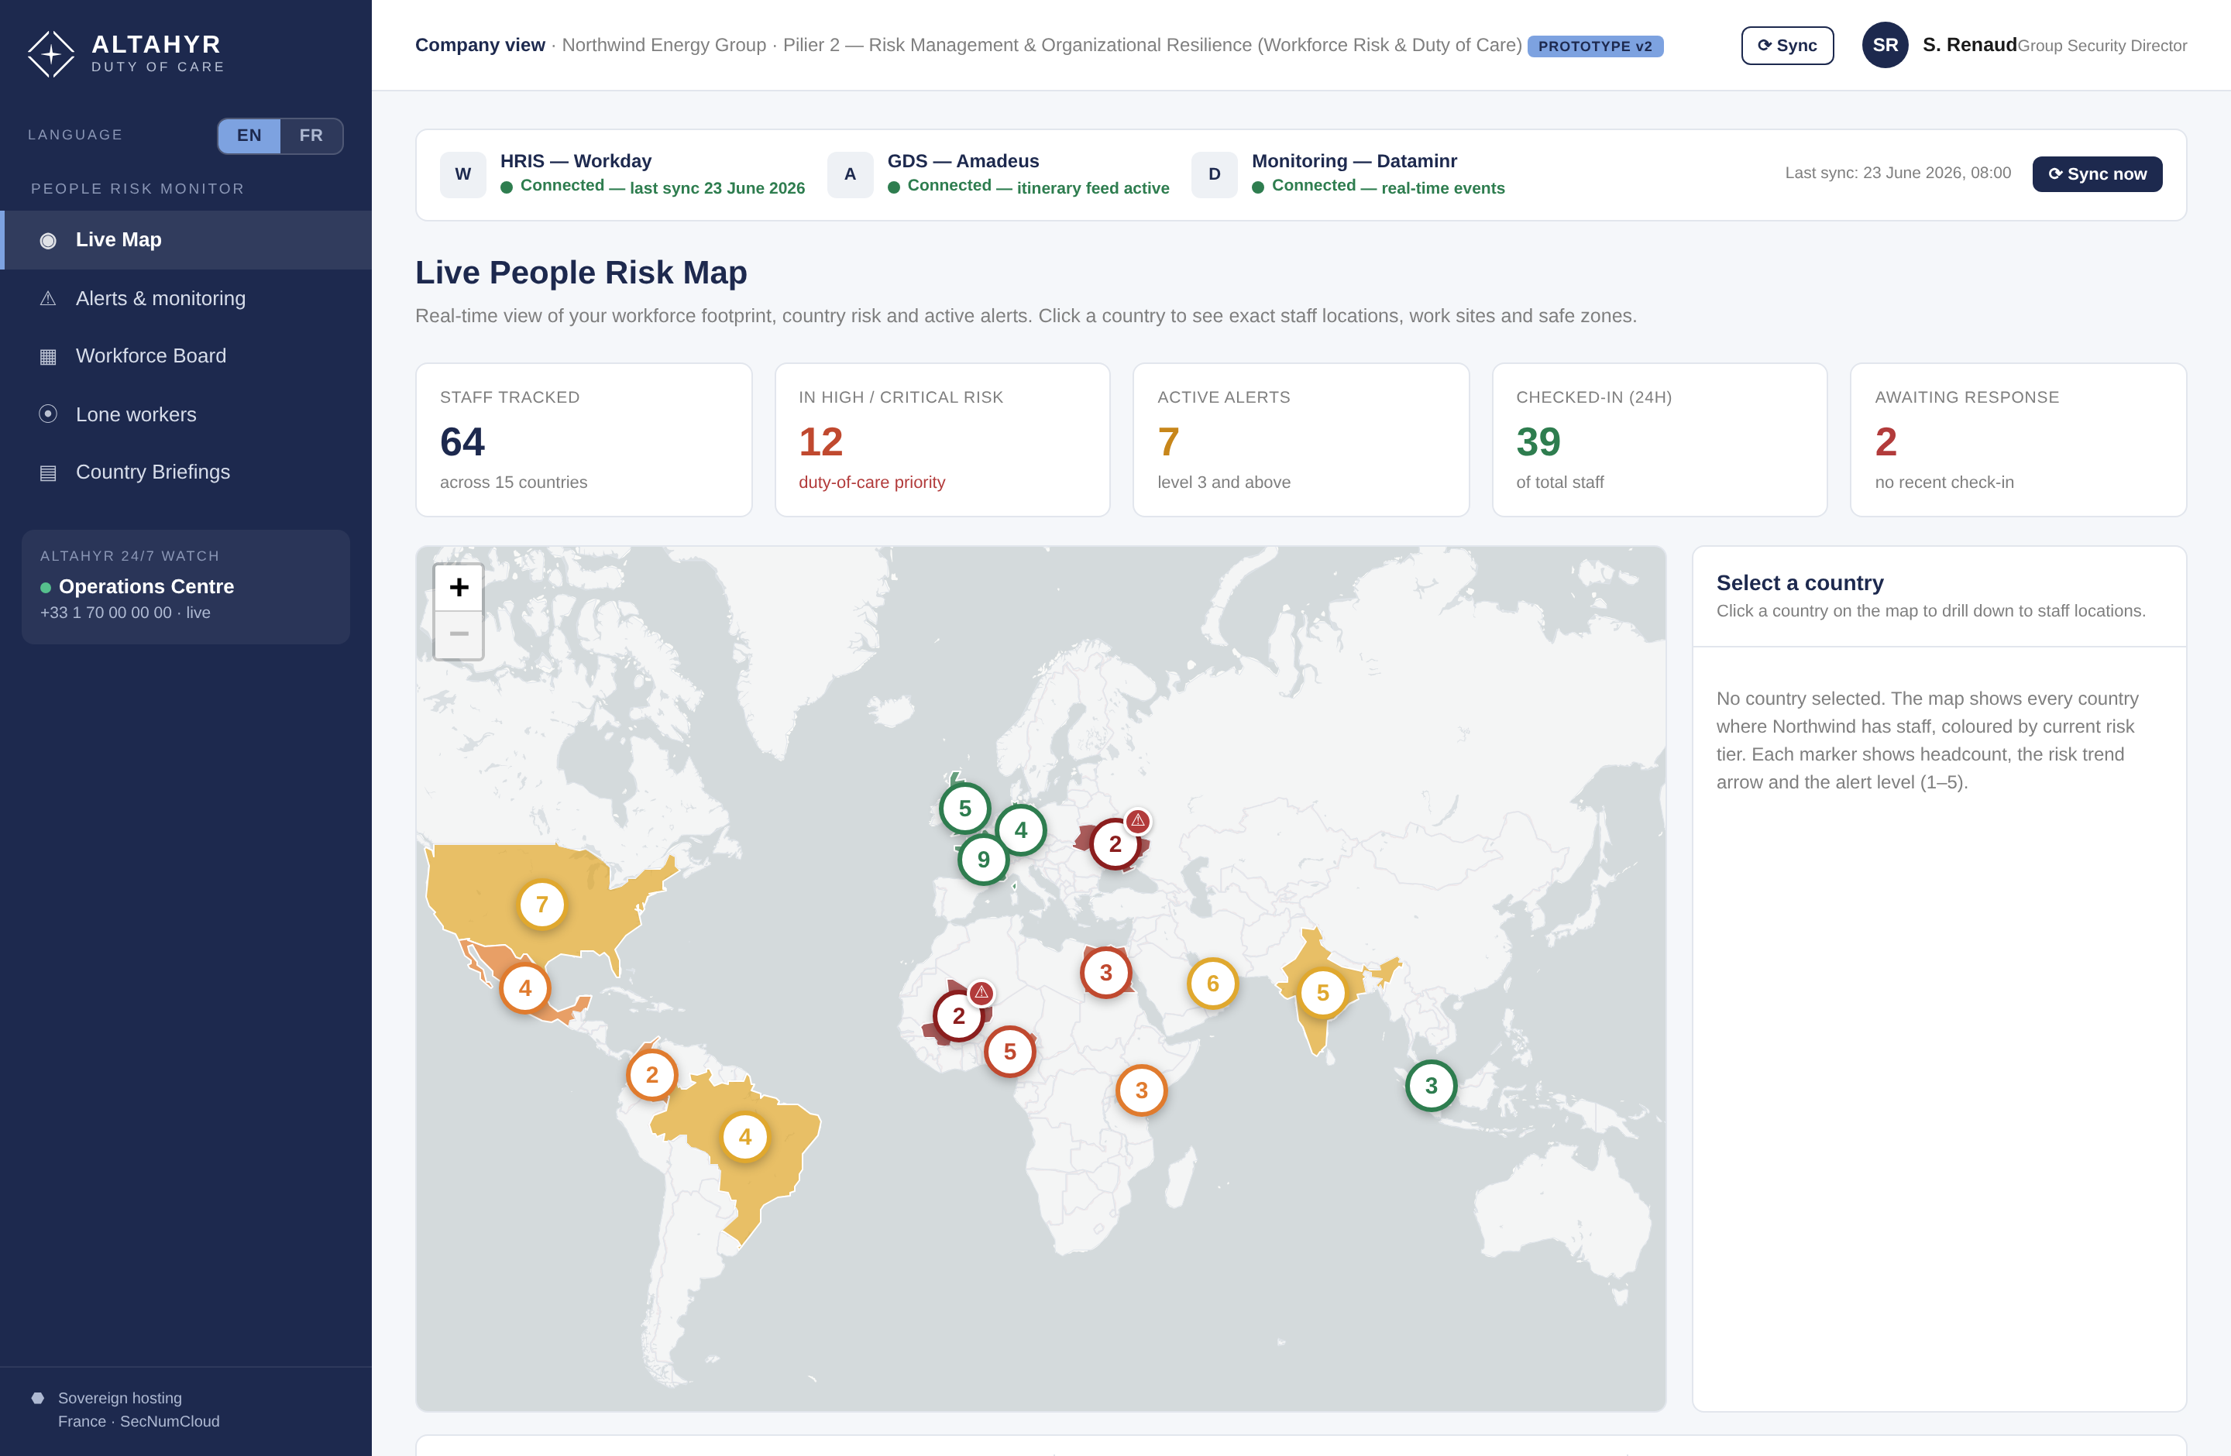This screenshot has width=2231, height=1456.
Task: Open Country Briefings page
Action: (186, 472)
